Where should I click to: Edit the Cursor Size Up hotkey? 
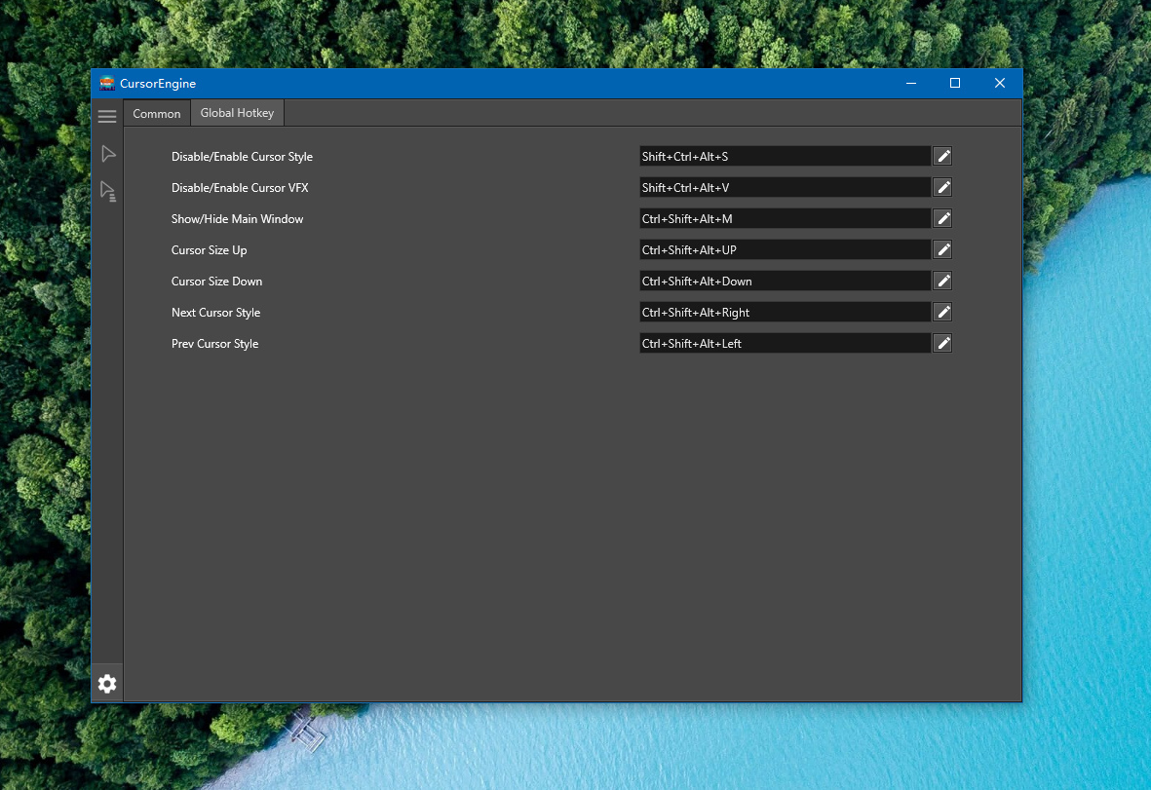pyautogui.click(x=941, y=249)
